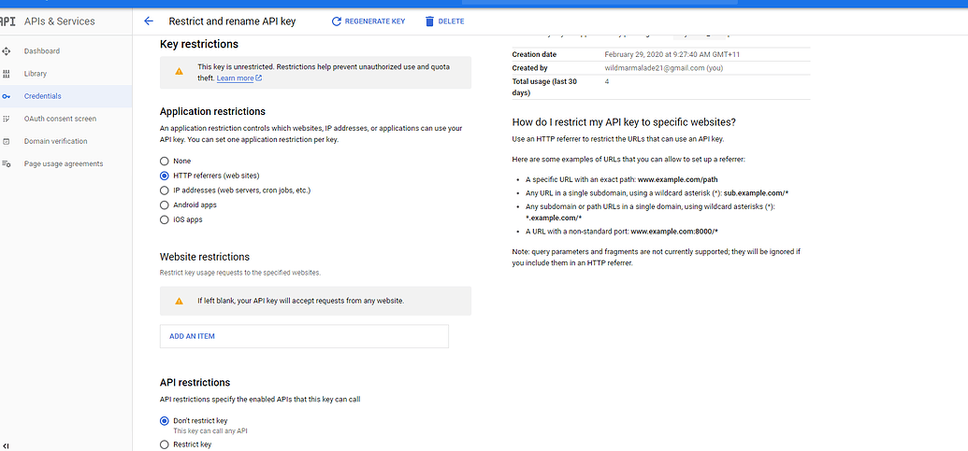968x451 pixels.
Task: Collapse the sidebar with bottom arrow icon
Action: pos(7,446)
